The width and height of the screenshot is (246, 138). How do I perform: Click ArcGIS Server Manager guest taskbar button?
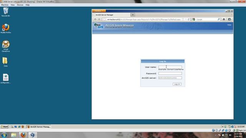[x=39, y=127]
